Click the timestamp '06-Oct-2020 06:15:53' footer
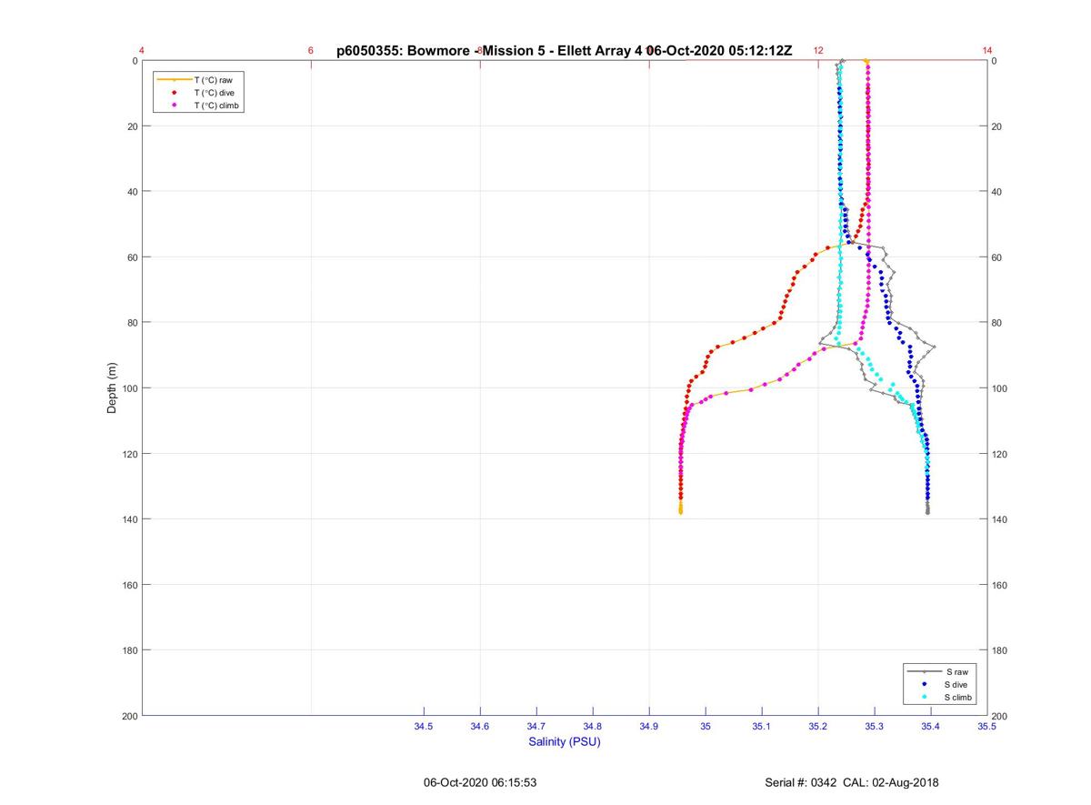 click(x=480, y=782)
